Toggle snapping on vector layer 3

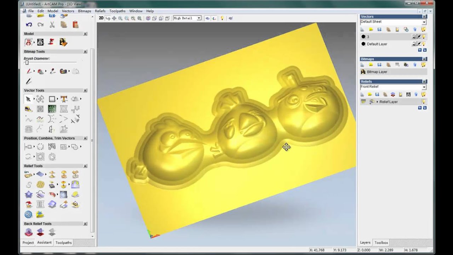point(419,36)
